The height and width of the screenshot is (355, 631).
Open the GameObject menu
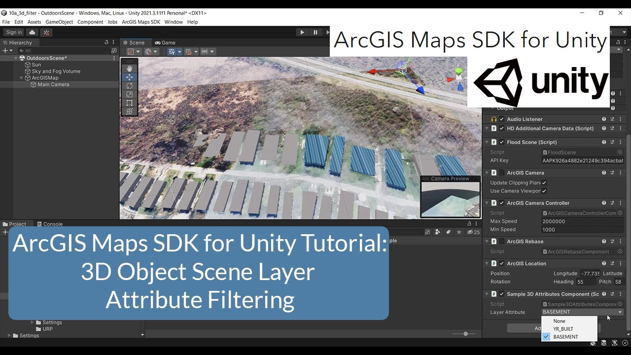pos(59,22)
